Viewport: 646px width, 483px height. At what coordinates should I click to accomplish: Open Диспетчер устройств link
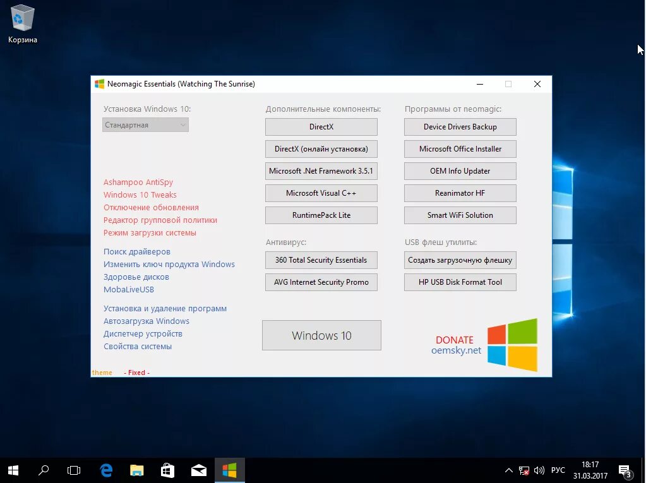coord(143,334)
